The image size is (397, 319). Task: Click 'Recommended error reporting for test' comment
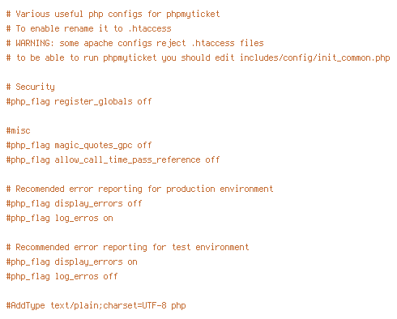point(127,247)
